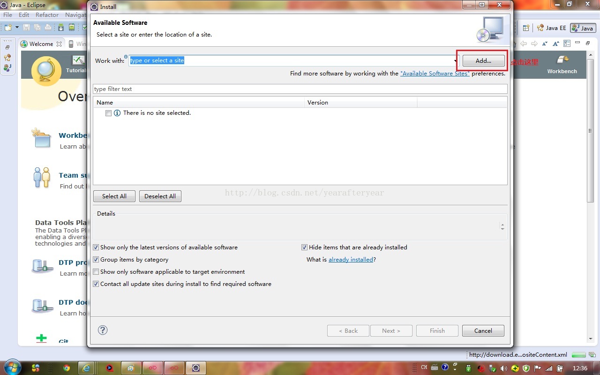Toggle Show only software applicable to target environment
The height and width of the screenshot is (375, 600).
pyautogui.click(x=96, y=272)
